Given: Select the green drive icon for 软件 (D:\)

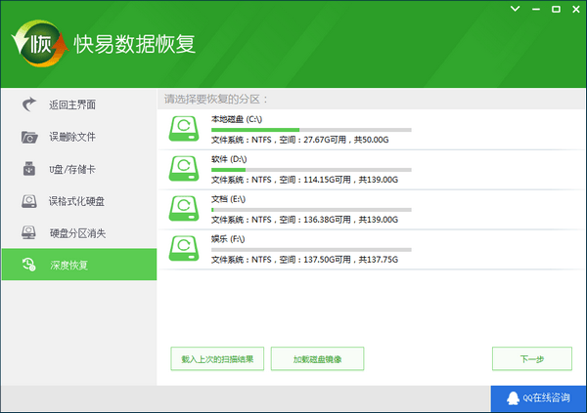Looking at the screenshot, I should [184, 169].
